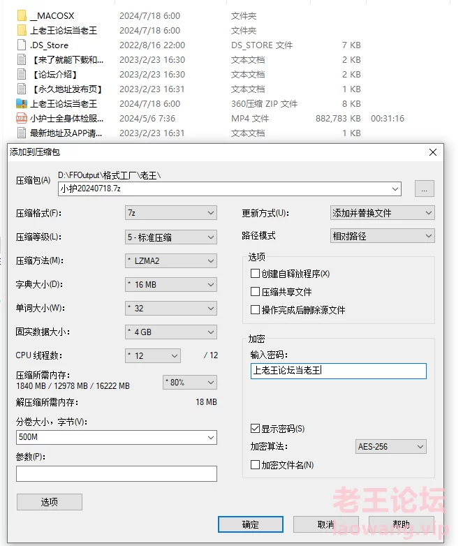
Task: Click the DS_STORE 文件 type cell
Action: click(262, 45)
